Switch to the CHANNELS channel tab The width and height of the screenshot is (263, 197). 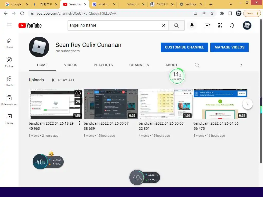[x=139, y=65]
